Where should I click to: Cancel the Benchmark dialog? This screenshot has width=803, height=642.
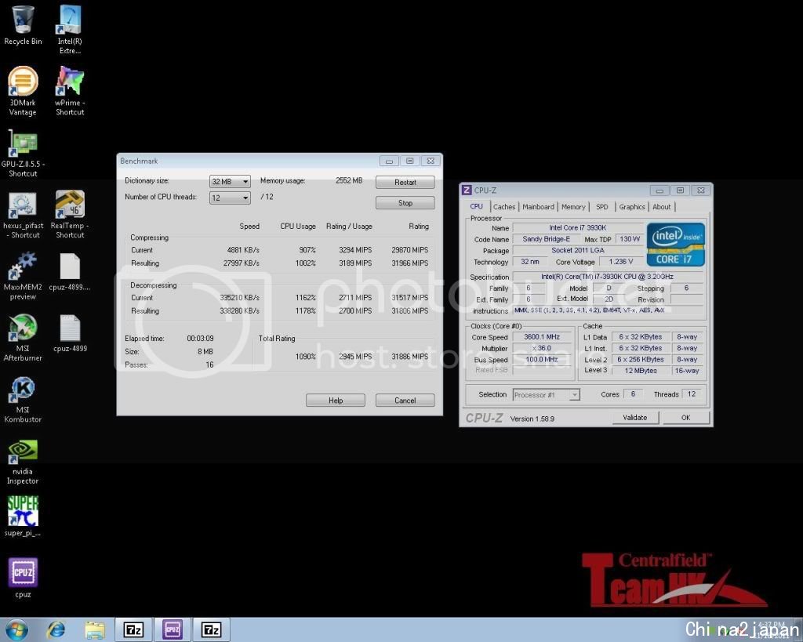(405, 401)
